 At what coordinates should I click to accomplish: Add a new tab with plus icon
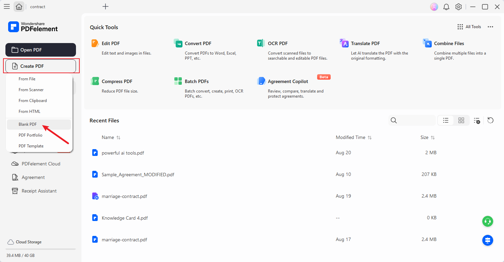tap(105, 6)
